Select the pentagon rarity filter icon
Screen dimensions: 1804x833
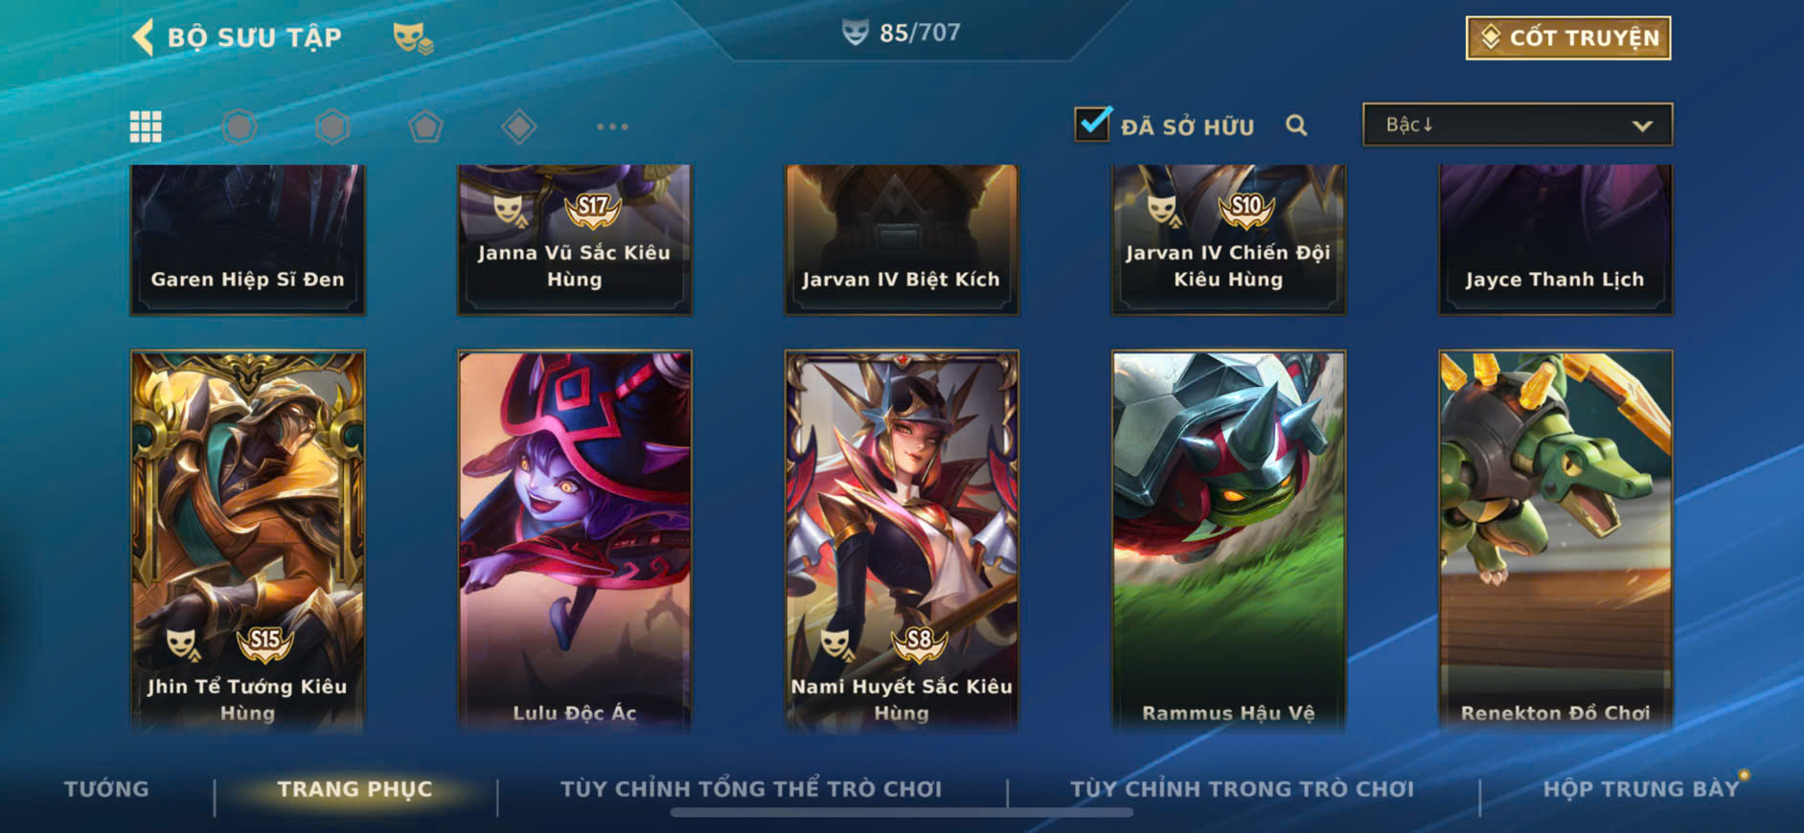pos(425,126)
